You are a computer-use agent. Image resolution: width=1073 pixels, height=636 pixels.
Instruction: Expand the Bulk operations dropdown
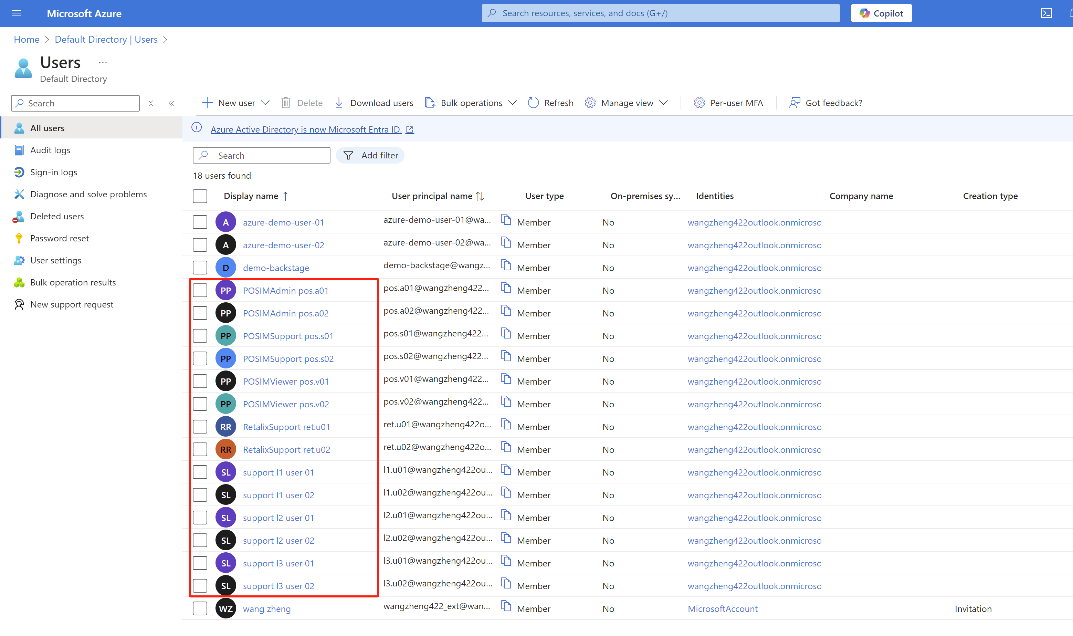pyautogui.click(x=512, y=103)
